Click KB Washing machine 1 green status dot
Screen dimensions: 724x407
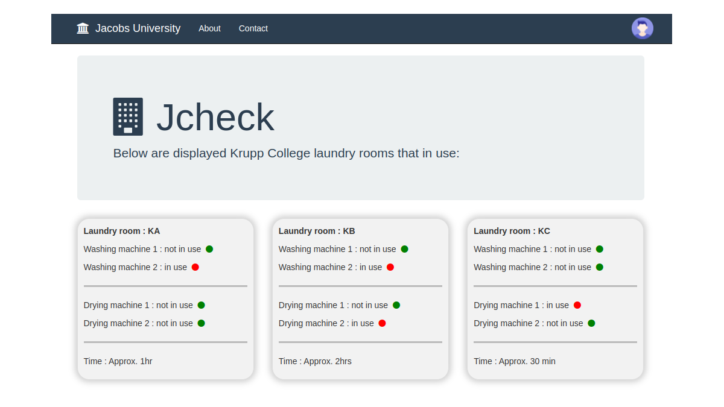405,249
